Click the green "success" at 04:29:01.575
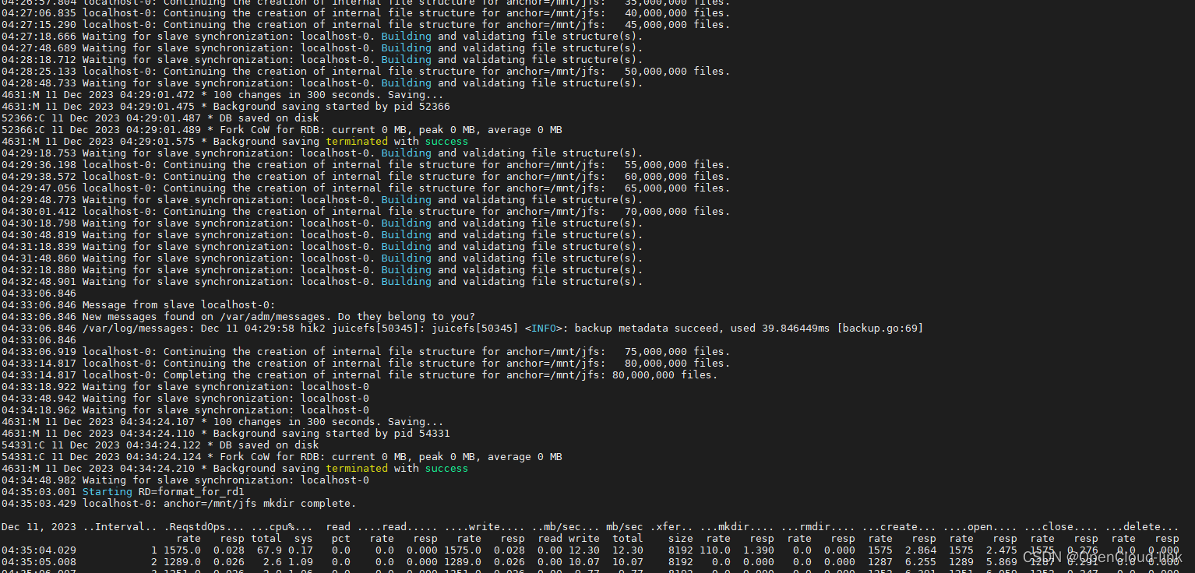Screen dimensions: 1195x573 click(x=446, y=142)
